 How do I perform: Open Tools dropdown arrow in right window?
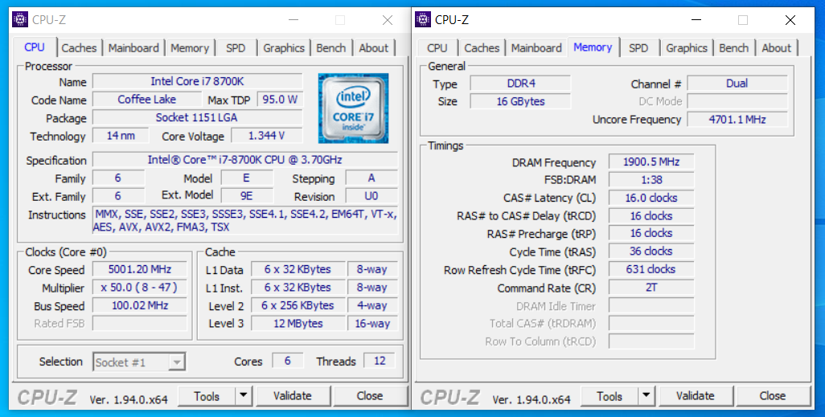coord(646,396)
